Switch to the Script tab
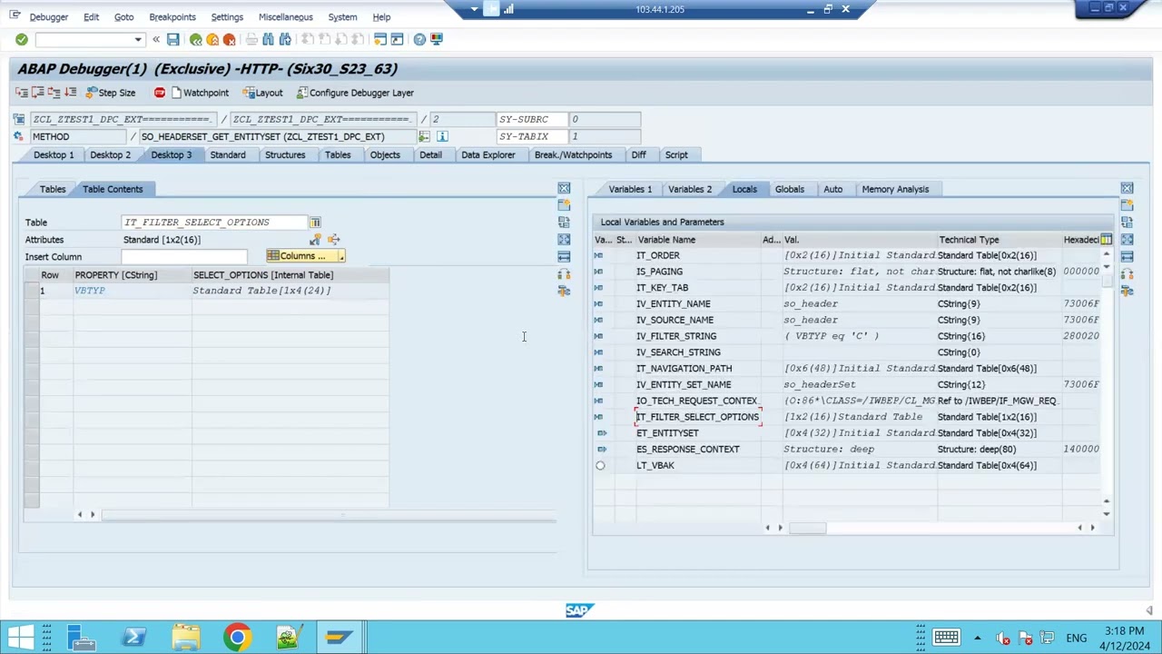This screenshot has width=1162, height=654. pyautogui.click(x=676, y=154)
